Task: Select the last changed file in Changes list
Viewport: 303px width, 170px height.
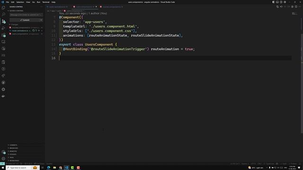Action: coord(20,34)
